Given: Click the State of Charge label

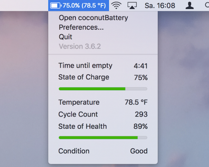Looking at the screenshot, I should click(x=83, y=77).
